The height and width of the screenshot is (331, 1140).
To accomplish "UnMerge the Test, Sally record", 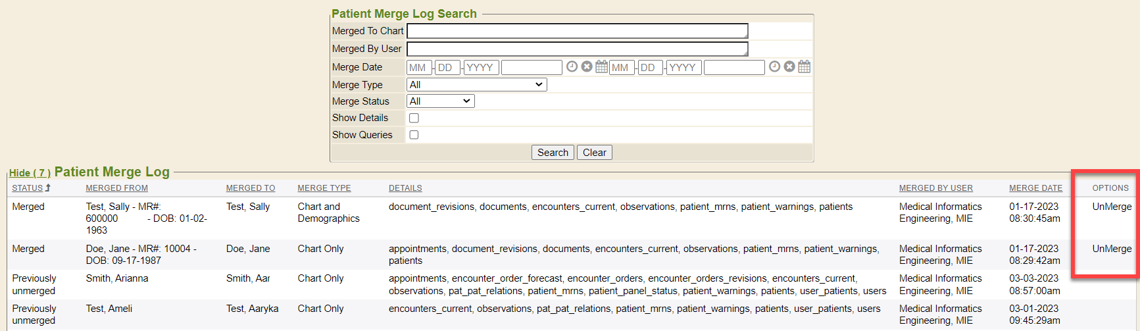I will coord(1112,207).
